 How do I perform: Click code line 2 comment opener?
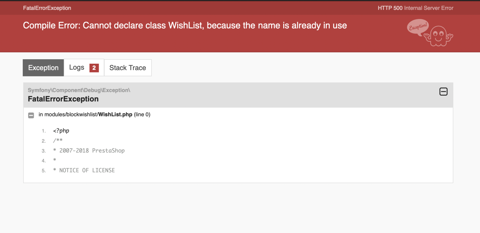click(x=58, y=140)
